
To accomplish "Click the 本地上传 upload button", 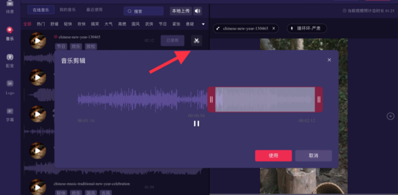I will (x=181, y=11).
